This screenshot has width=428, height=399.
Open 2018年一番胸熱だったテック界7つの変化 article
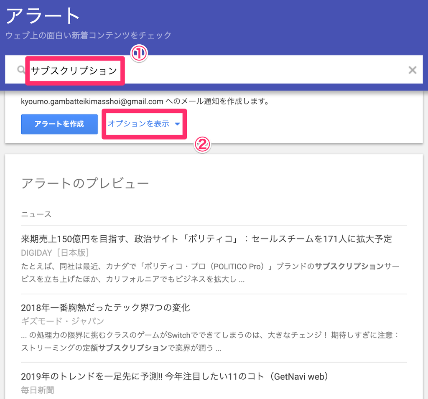tap(105, 308)
